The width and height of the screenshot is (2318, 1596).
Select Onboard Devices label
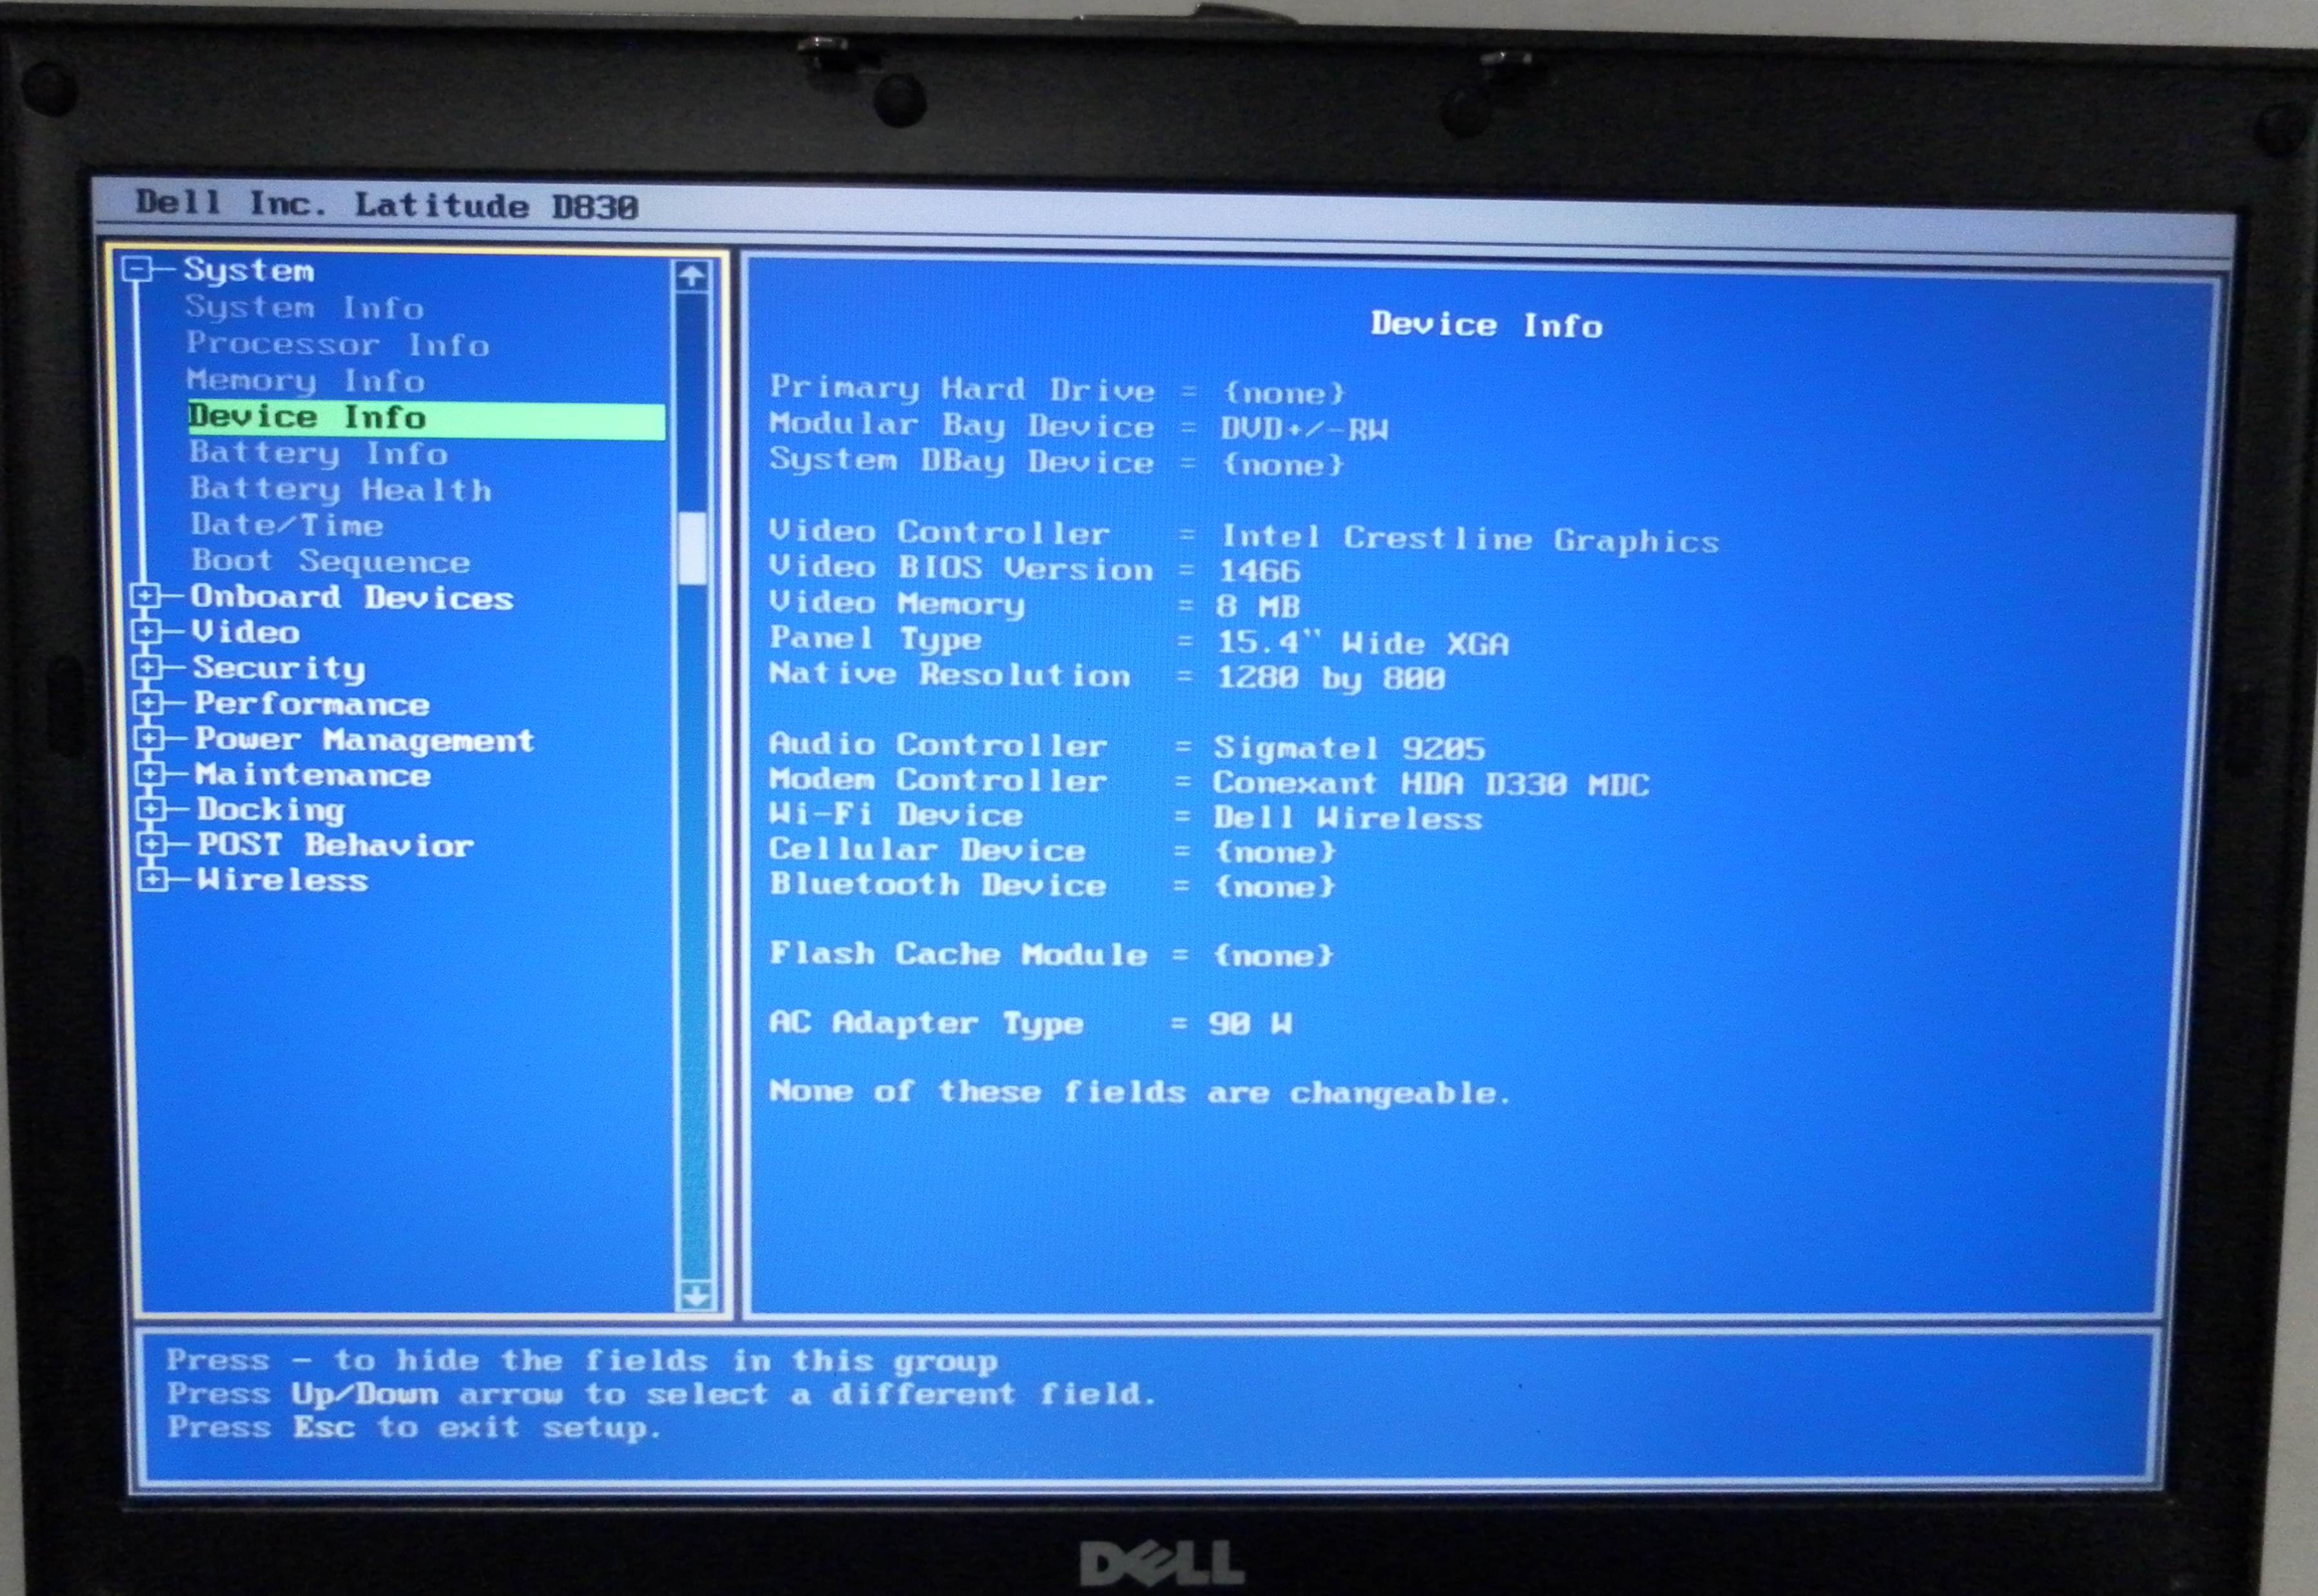click(x=352, y=597)
